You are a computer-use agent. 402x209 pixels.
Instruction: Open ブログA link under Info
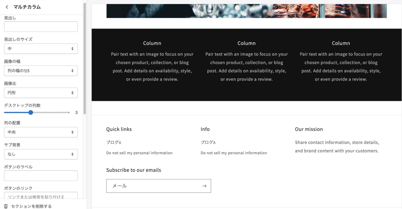[208, 142]
